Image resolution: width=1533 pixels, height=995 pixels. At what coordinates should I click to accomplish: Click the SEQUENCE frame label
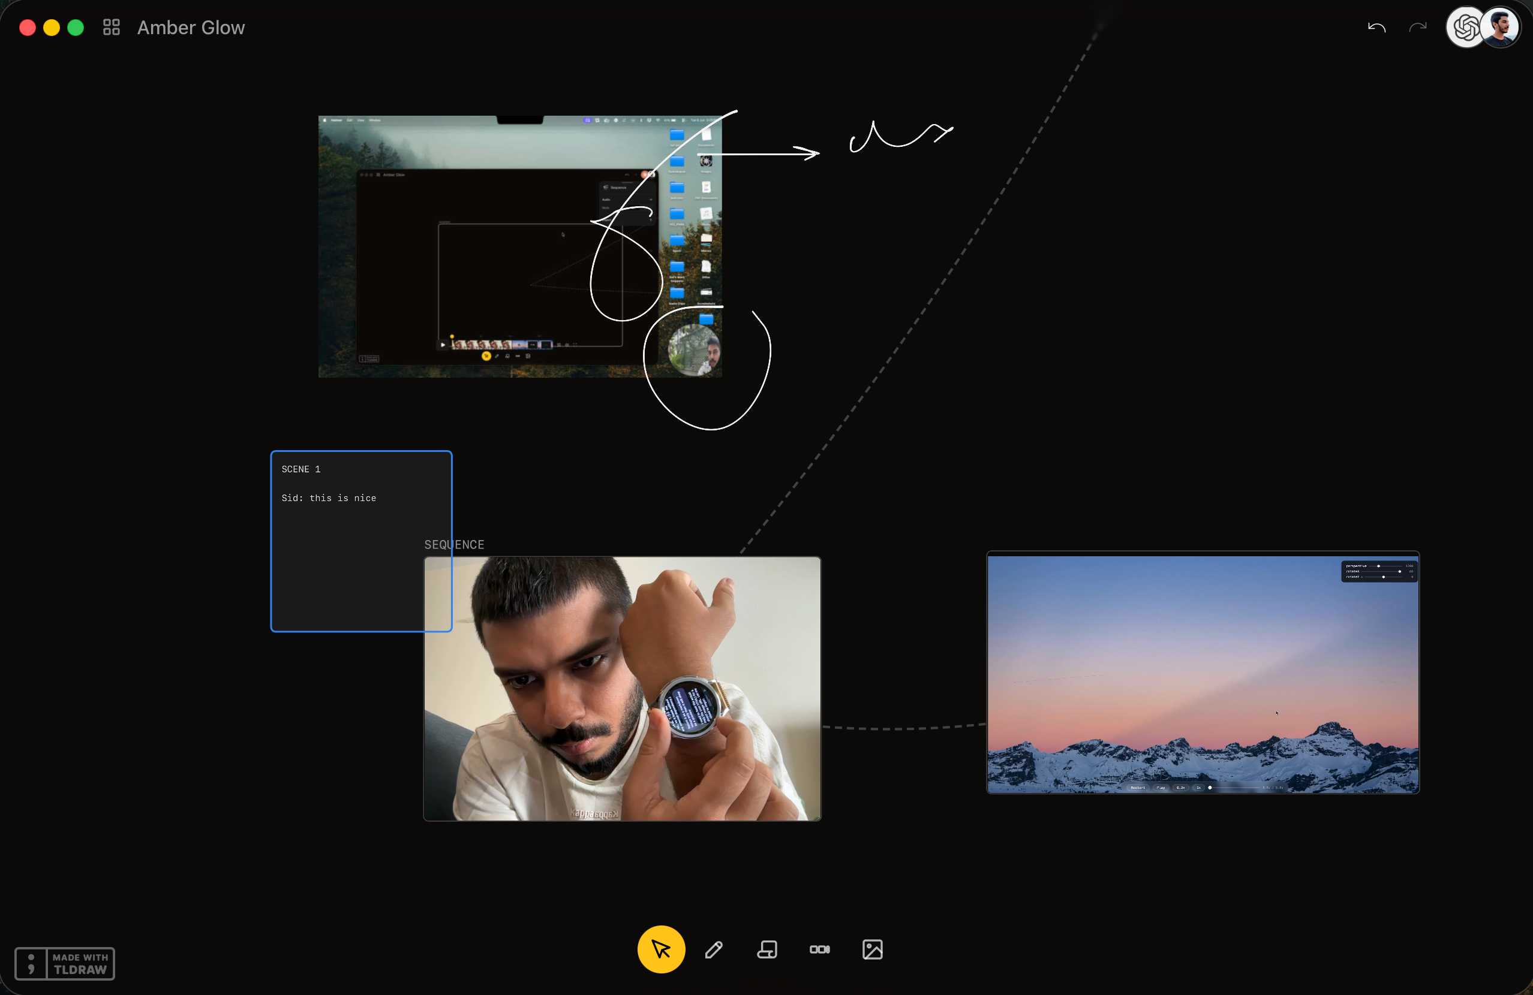(x=454, y=544)
